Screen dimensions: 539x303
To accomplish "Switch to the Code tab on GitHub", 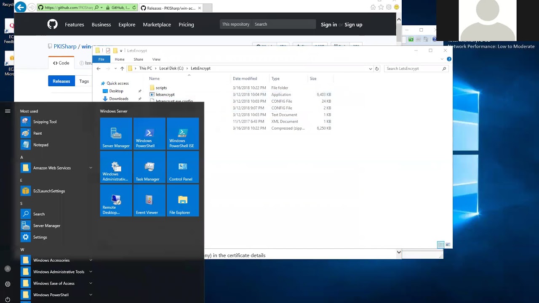I will pos(61,63).
